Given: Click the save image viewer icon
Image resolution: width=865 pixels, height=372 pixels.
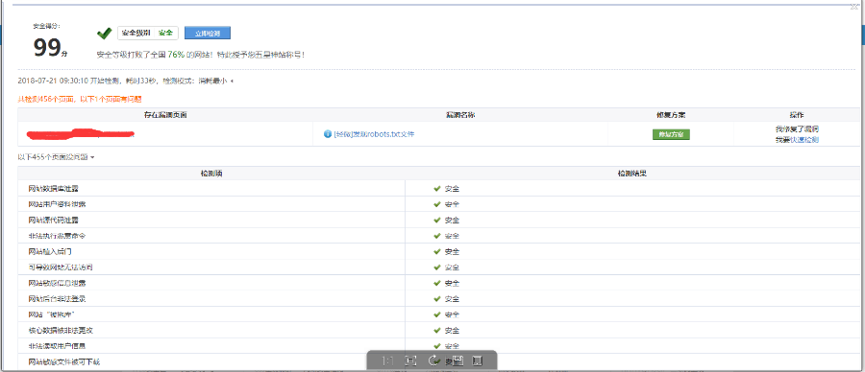Looking at the screenshot, I should point(457,361).
